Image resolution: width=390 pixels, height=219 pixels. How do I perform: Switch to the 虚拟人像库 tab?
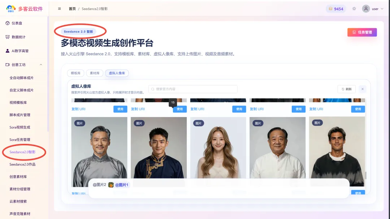click(x=117, y=73)
